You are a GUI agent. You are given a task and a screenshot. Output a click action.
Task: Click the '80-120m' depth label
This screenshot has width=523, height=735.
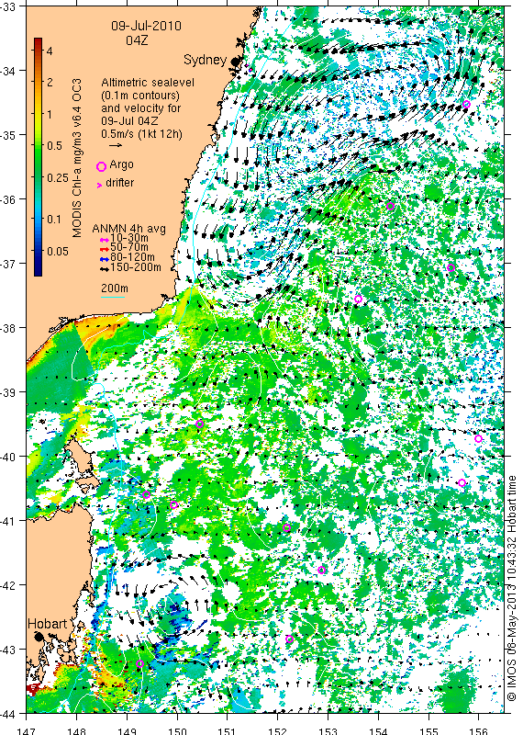pyautogui.click(x=132, y=257)
